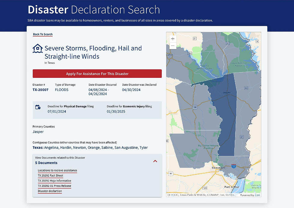Collapse the 5 Documents section chevron
The image size is (294, 208).
155,161
